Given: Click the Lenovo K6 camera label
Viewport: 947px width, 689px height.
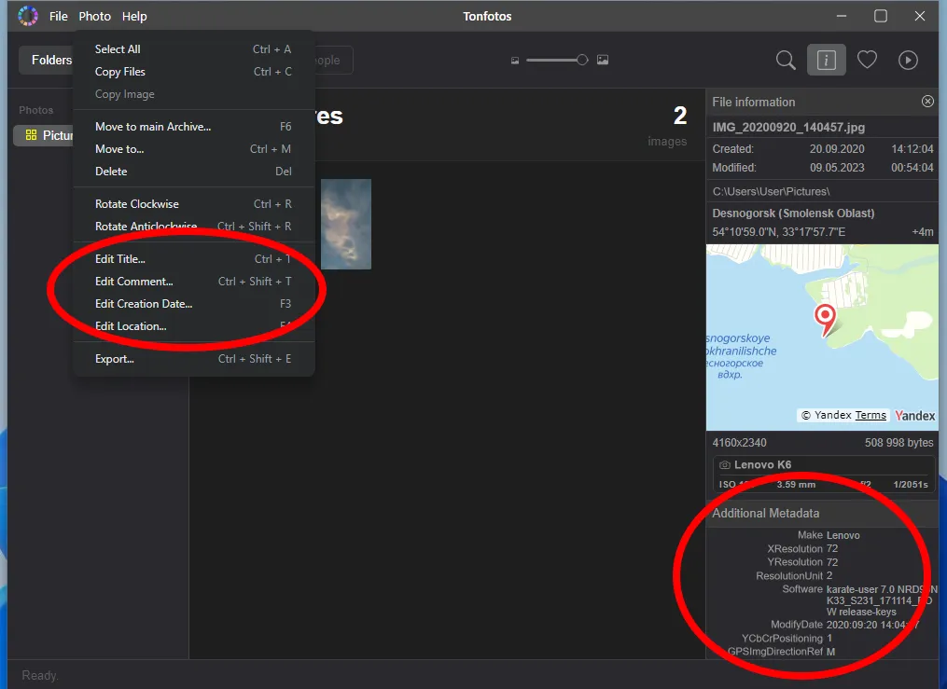Looking at the screenshot, I should pos(762,464).
